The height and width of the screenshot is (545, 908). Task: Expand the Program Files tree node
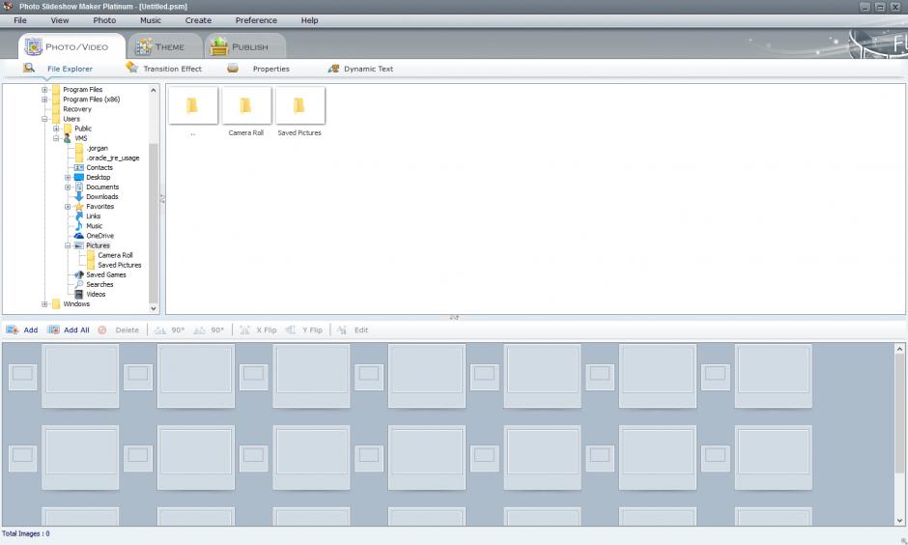[44, 90]
